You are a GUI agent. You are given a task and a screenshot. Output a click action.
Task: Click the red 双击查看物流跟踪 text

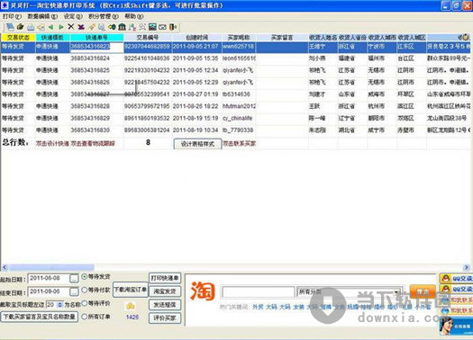93,144
